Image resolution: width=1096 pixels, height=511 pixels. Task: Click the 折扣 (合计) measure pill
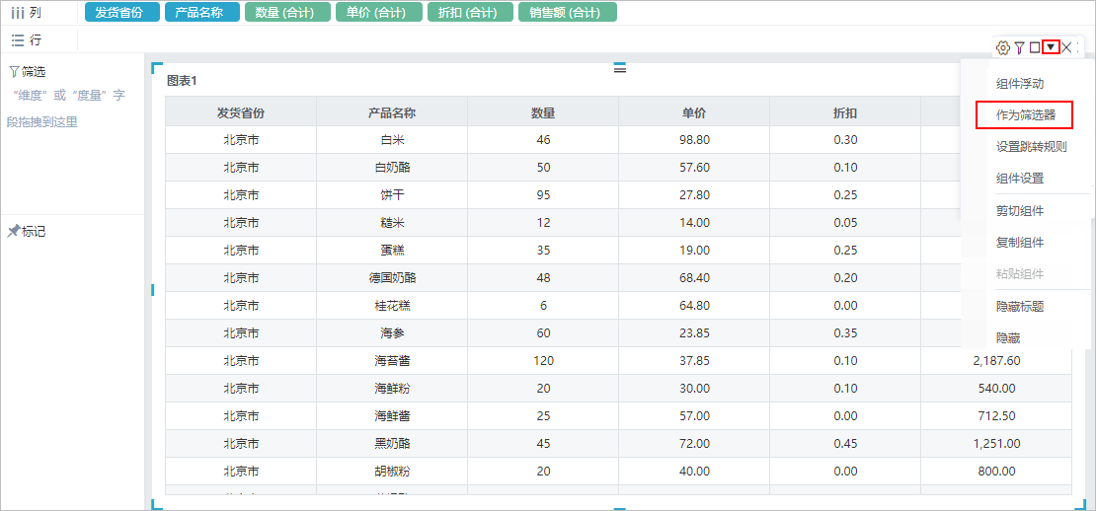click(x=470, y=13)
